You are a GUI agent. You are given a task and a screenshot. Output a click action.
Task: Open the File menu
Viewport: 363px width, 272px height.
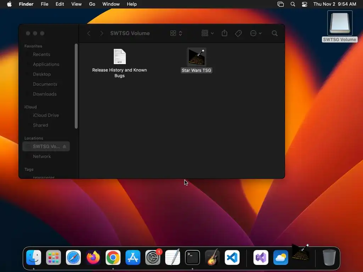pos(44,4)
